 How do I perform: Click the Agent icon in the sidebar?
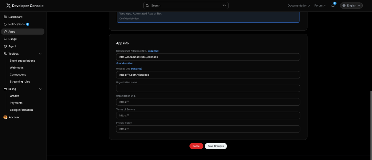point(5,46)
